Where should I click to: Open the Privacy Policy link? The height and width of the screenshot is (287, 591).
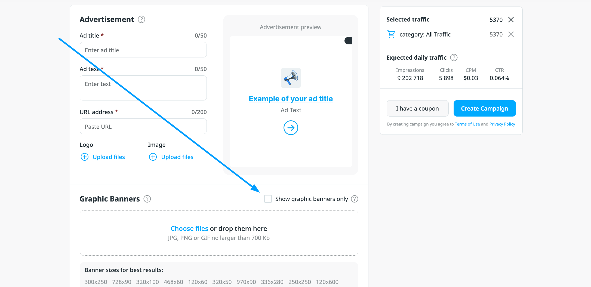(x=502, y=124)
